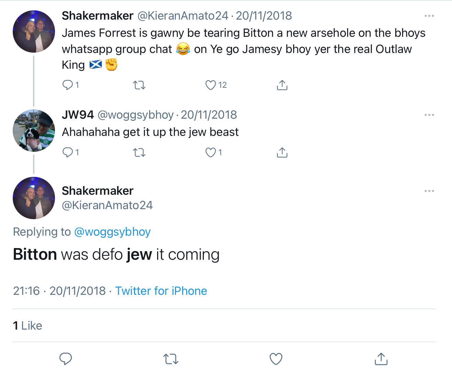Like the main tweet via bottom heart
452x375 pixels.
pyautogui.click(x=276, y=359)
